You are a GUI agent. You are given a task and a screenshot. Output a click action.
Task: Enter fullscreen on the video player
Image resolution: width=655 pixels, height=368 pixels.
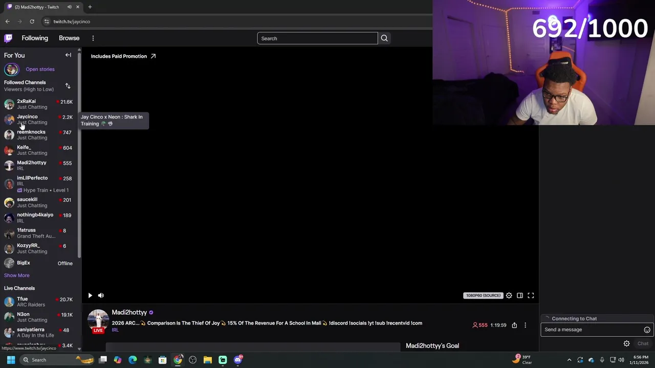(531, 295)
